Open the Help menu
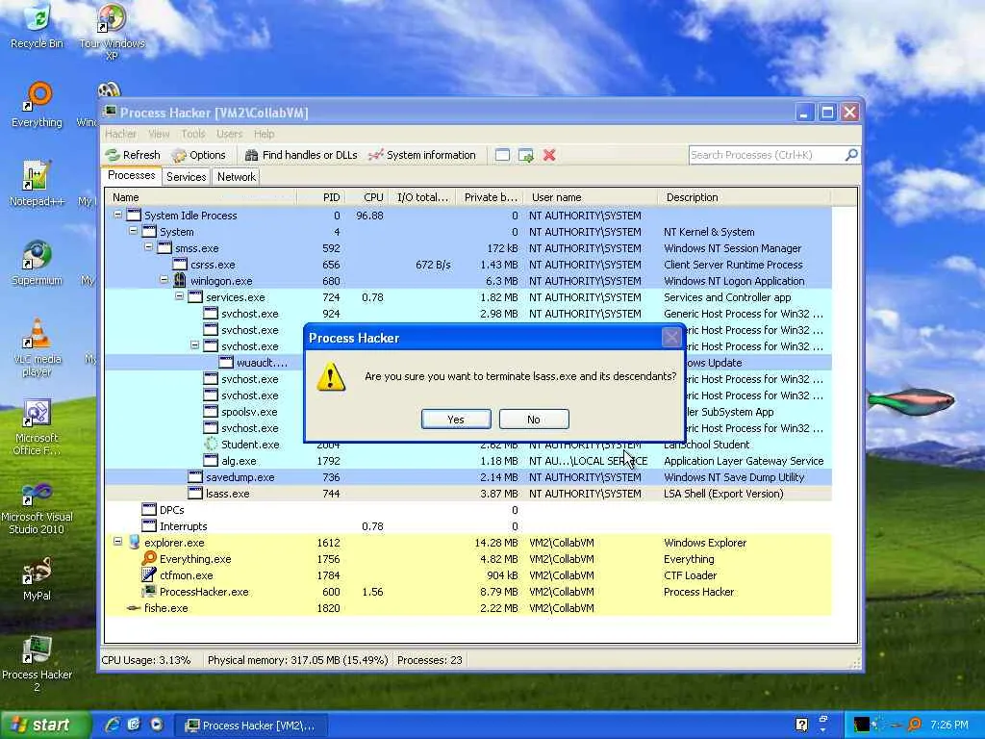This screenshot has width=985, height=739. [264, 134]
